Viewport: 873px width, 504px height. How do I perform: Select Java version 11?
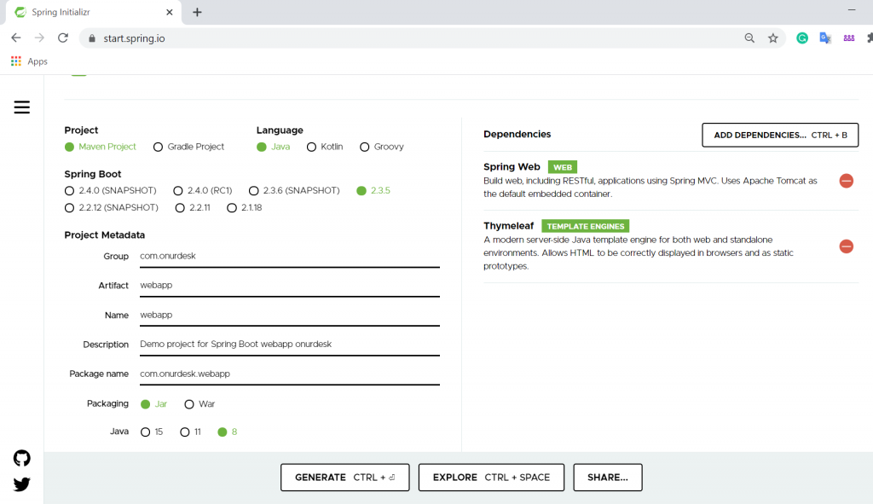190,432
